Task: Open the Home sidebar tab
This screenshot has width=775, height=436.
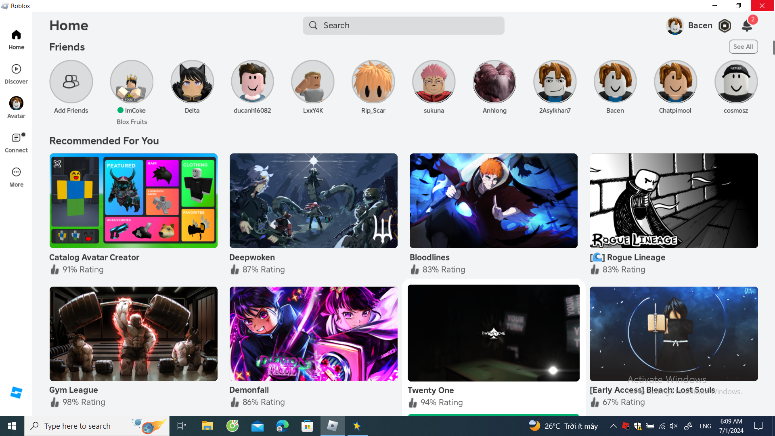Action: pyautogui.click(x=16, y=40)
